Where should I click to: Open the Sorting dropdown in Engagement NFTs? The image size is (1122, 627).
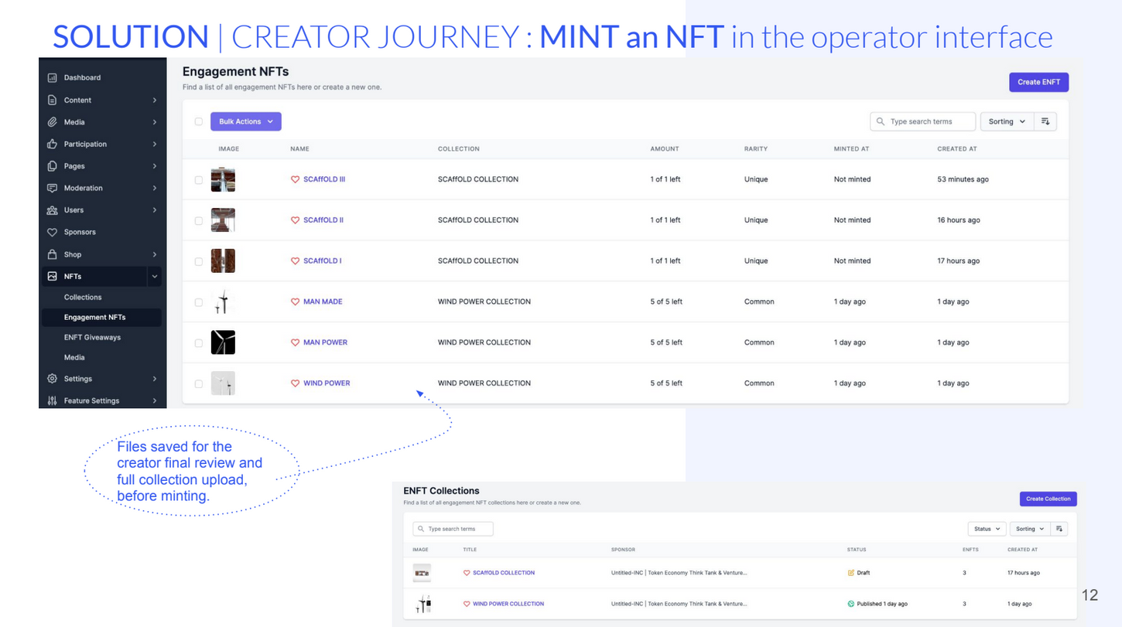click(x=1007, y=121)
